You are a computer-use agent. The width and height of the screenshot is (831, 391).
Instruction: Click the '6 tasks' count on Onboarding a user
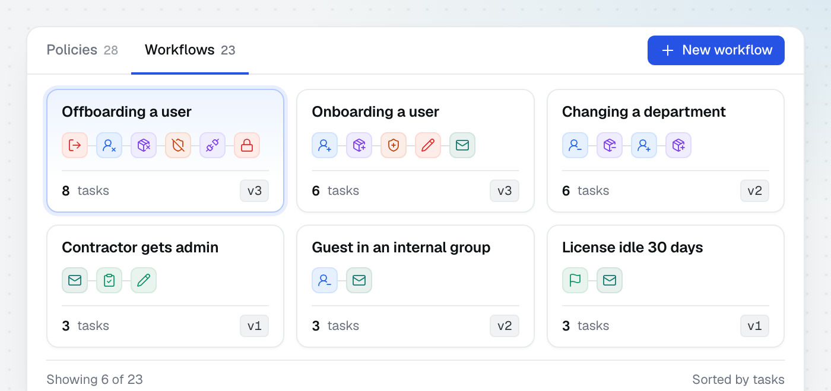[335, 191]
